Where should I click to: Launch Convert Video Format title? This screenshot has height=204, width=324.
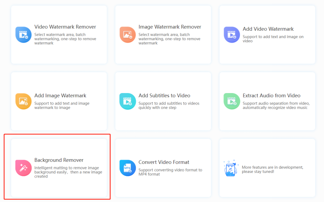(164, 162)
